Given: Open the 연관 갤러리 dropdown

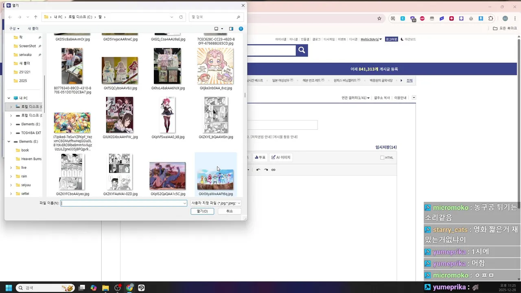Looking at the screenshot, I should [356, 98].
